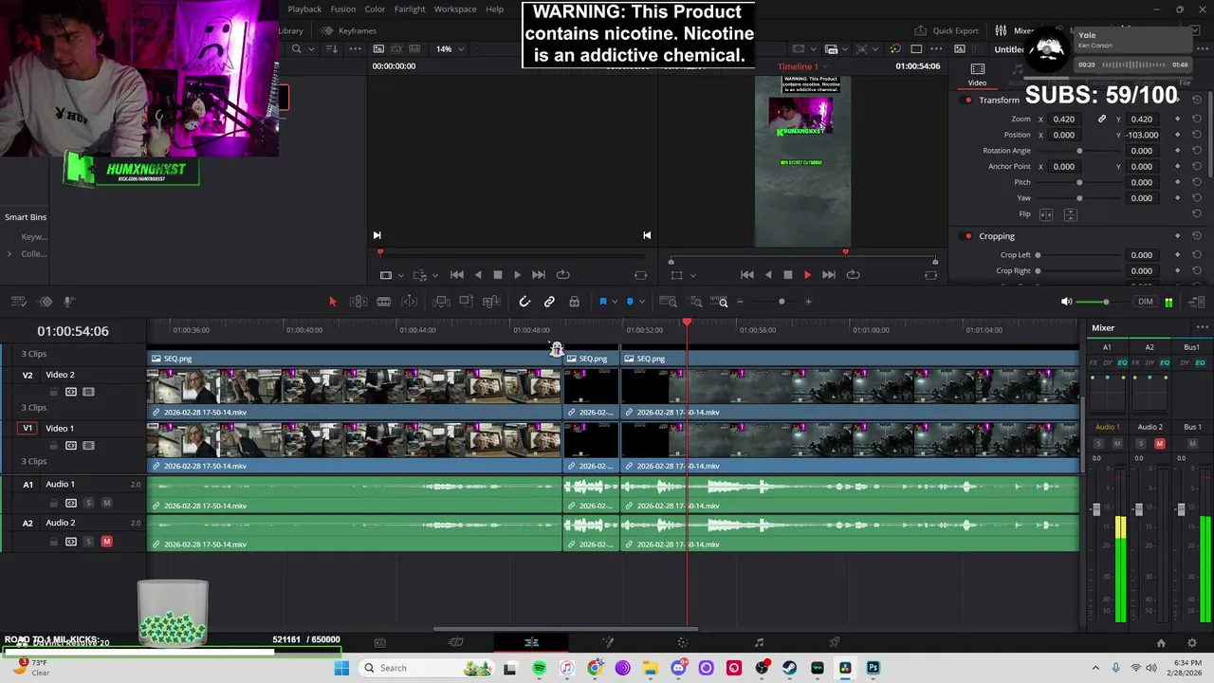Open the Color menu

[x=376, y=9]
